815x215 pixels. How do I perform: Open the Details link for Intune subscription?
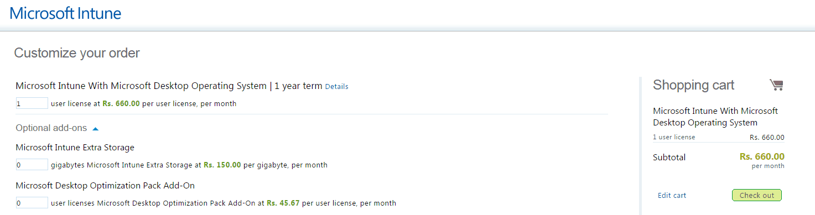point(336,86)
